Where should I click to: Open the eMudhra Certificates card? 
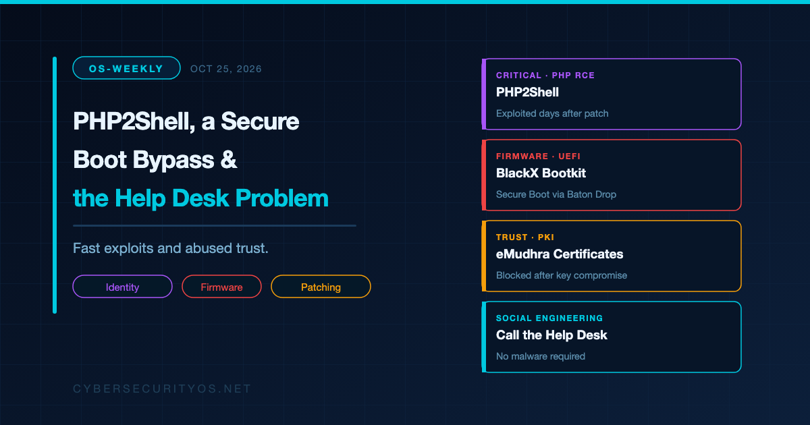pos(612,256)
